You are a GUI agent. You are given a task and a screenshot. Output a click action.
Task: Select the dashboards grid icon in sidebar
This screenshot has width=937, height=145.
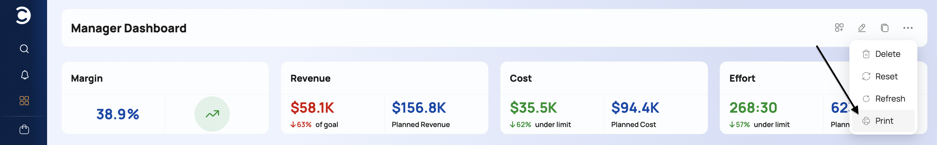(x=24, y=101)
